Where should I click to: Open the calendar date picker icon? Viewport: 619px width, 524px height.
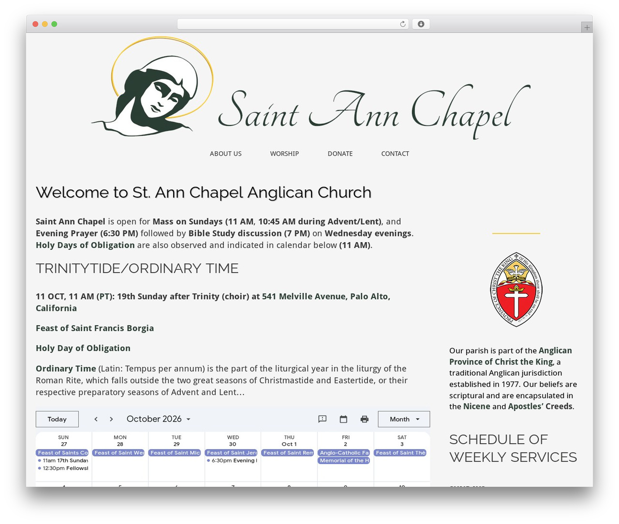coord(343,419)
